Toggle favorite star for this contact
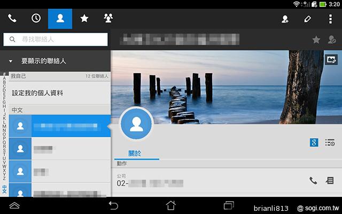The width and height of the screenshot is (342, 214). (316, 40)
